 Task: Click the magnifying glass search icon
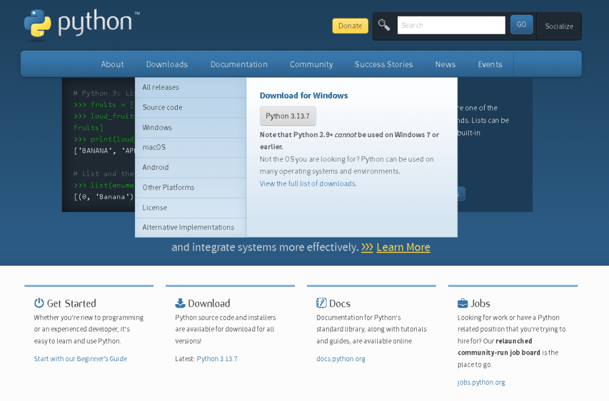[x=384, y=25]
